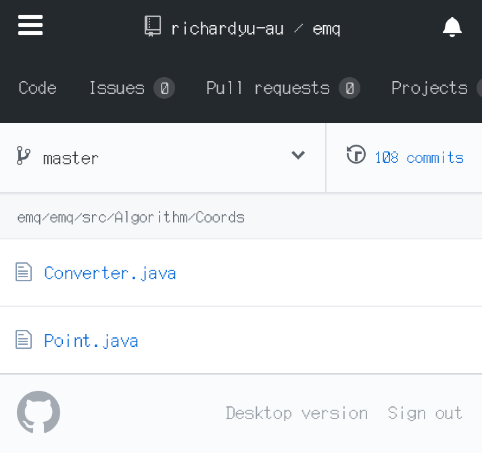
Task: Switch to the Code tab
Action: click(37, 88)
